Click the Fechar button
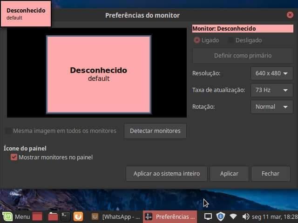Image resolution: width=298 pixels, height=223 pixels. point(271,174)
